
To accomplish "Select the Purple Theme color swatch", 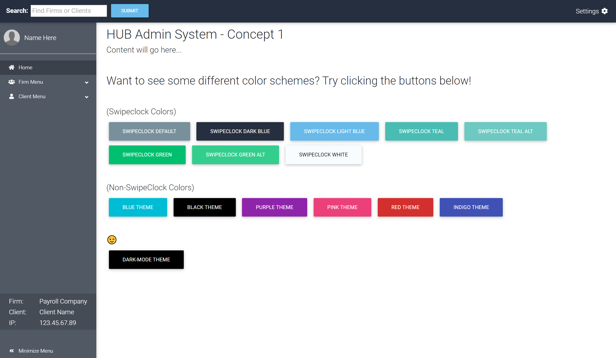I will point(274,207).
